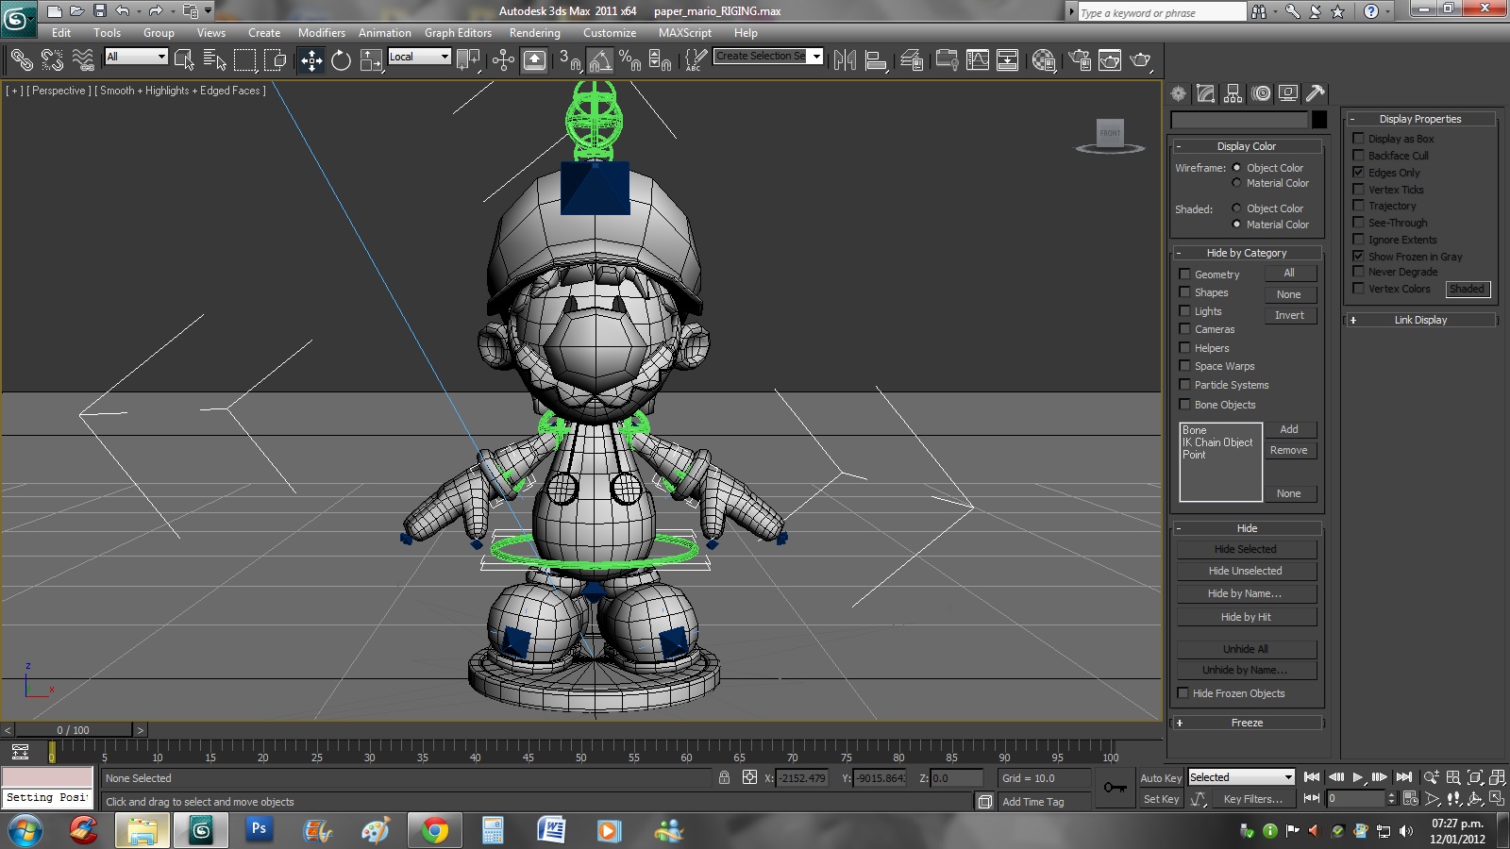Click the Hide Selected button
1510x849 pixels.
(1246, 549)
